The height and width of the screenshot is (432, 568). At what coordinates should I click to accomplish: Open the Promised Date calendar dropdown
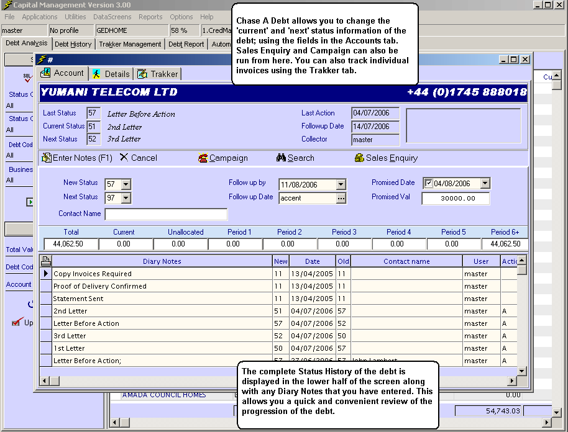coord(485,184)
